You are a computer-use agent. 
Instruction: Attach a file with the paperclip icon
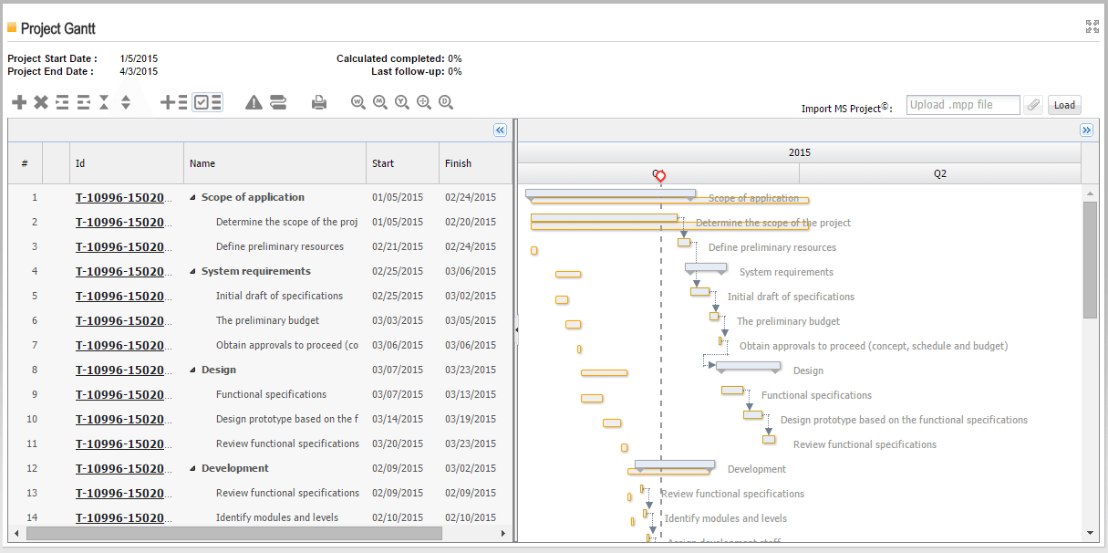(1033, 104)
